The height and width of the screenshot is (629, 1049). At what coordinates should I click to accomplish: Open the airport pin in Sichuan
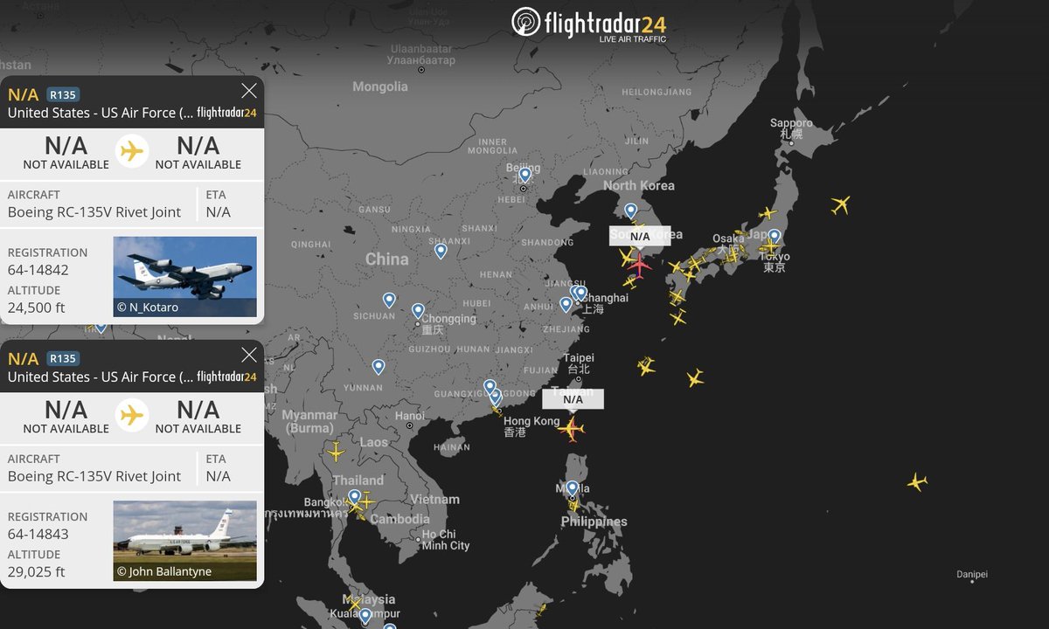coord(389,300)
